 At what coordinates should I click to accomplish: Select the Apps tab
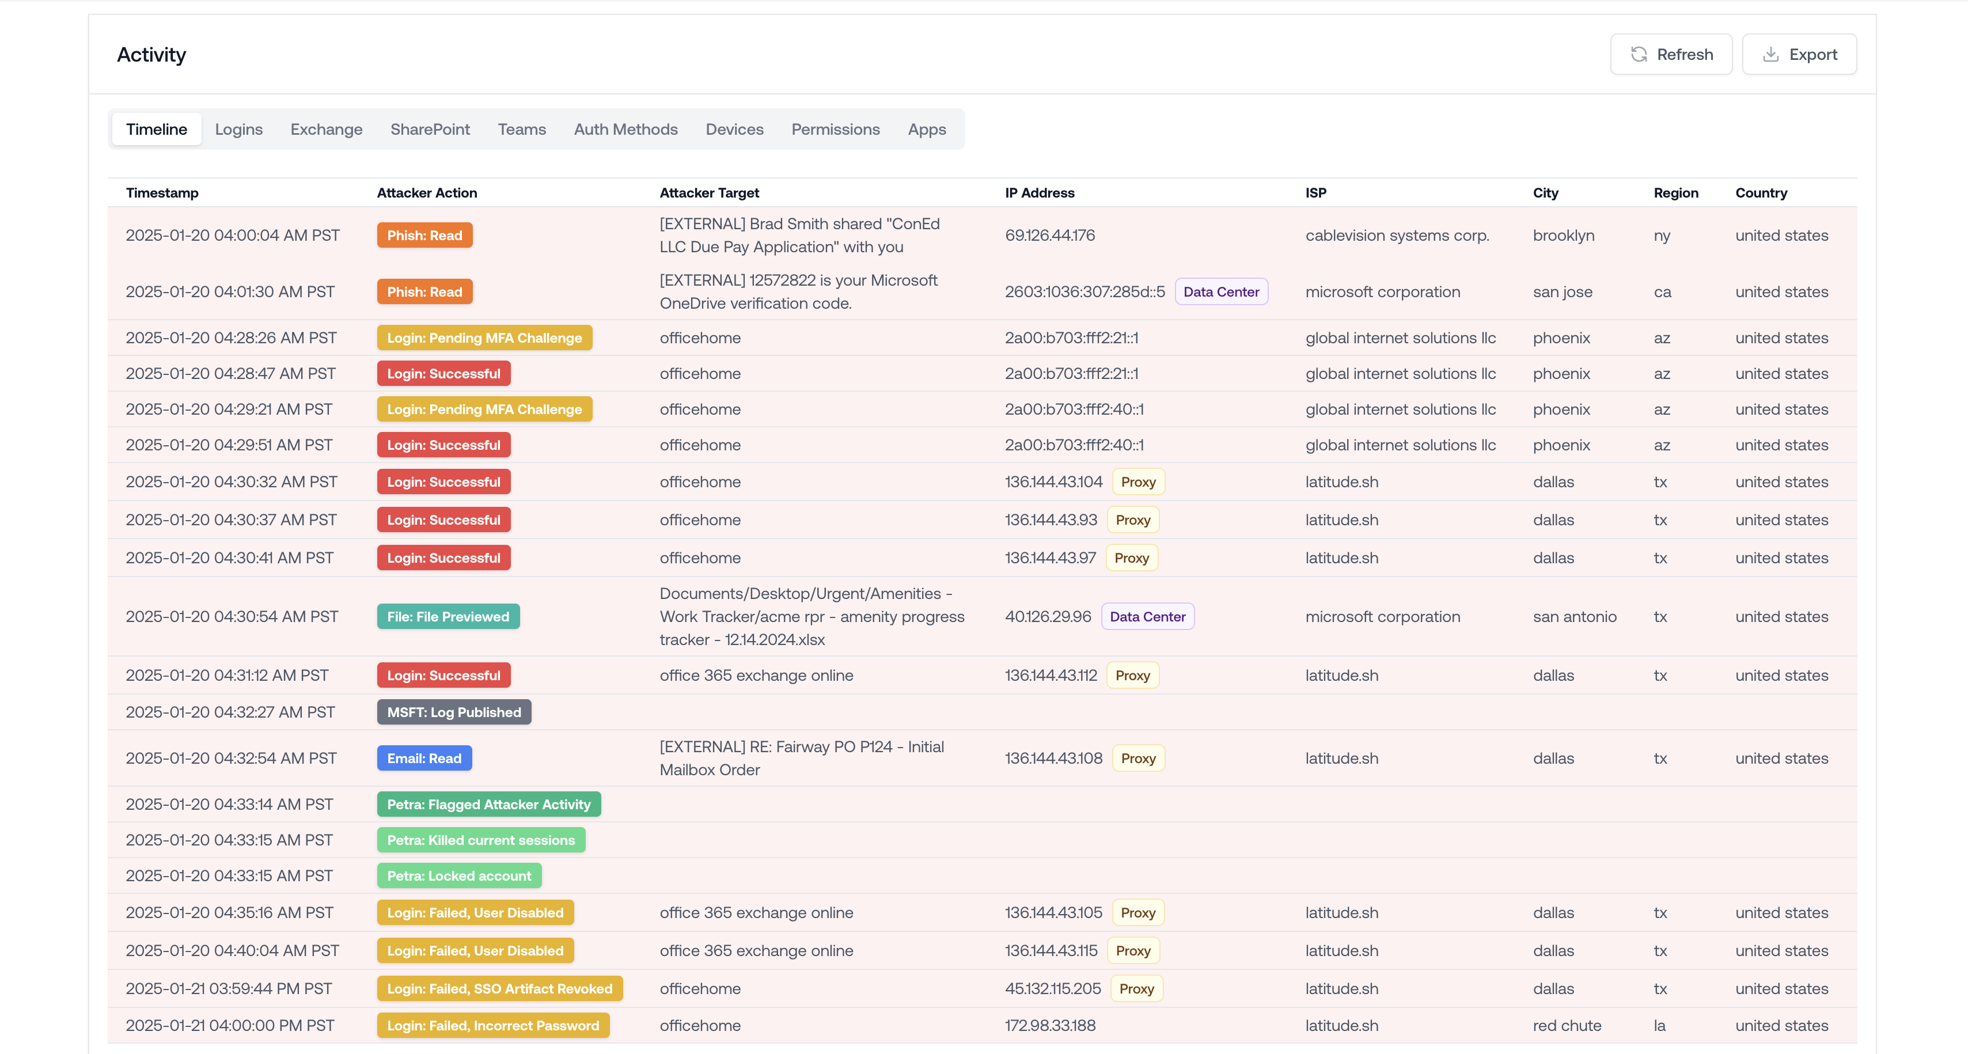[x=927, y=129]
